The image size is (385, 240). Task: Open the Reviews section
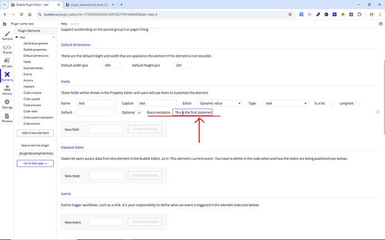point(7,118)
